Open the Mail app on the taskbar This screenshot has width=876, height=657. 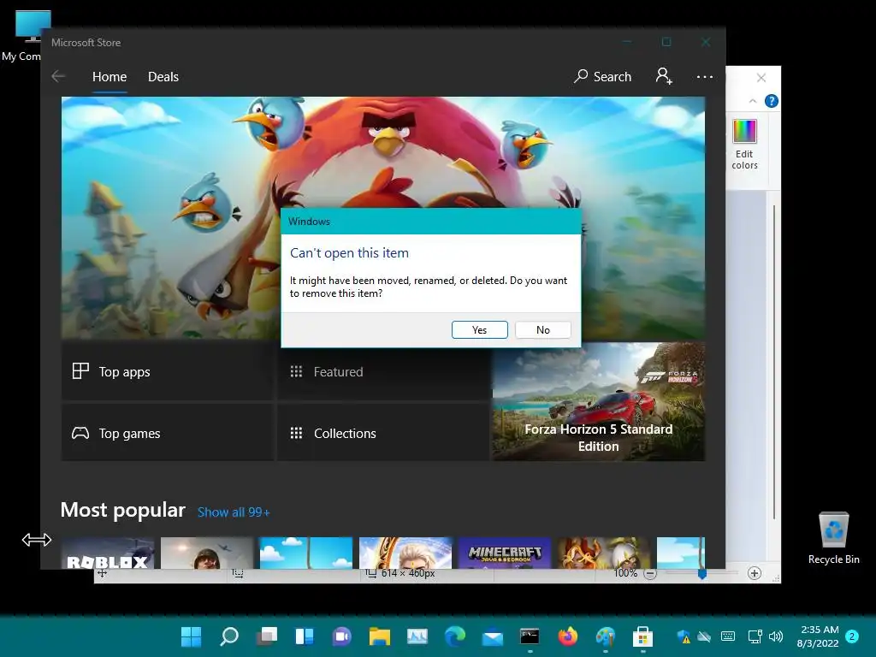pyautogui.click(x=493, y=636)
